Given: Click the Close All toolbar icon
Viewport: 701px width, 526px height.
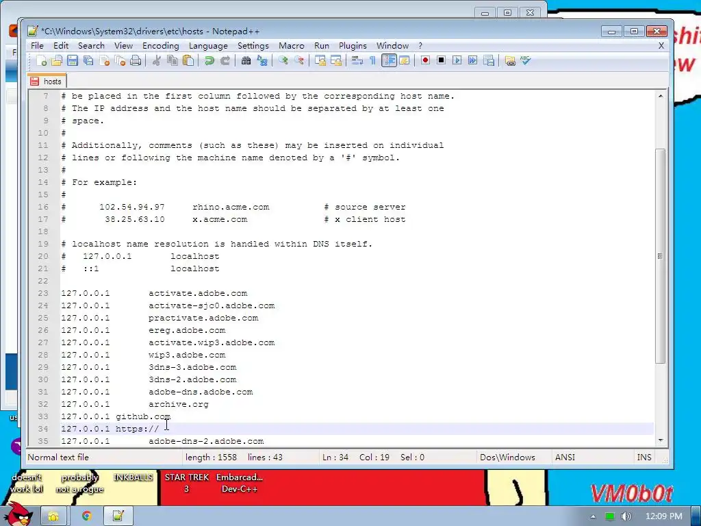Looking at the screenshot, I should click(120, 61).
